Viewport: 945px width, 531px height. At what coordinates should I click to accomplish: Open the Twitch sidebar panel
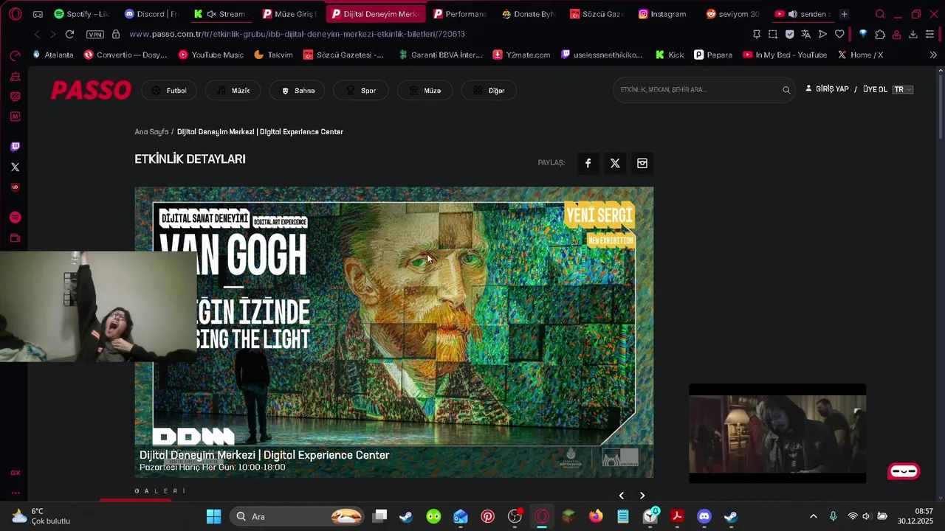15,147
